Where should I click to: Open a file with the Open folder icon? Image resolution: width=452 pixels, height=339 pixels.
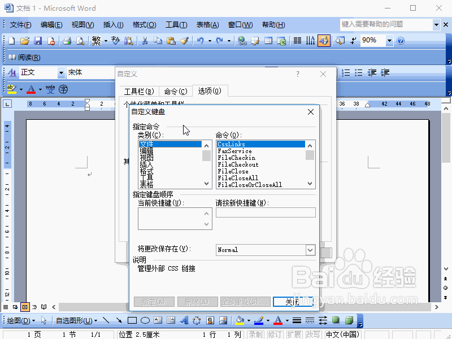(25, 41)
